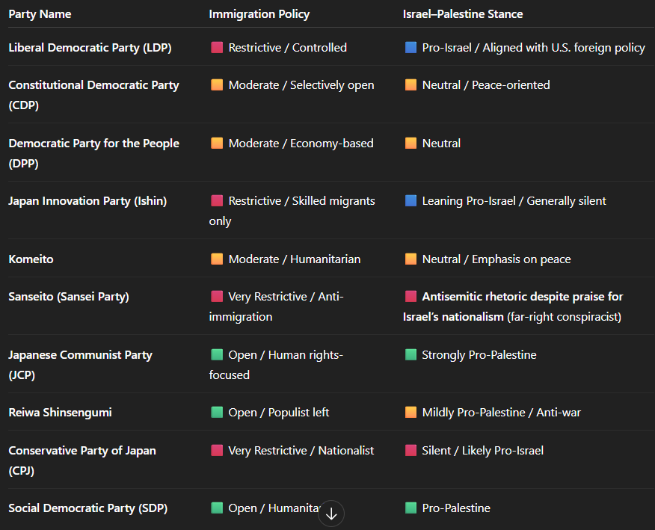The width and height of the screenshot is (655, 530).
Task: Click the green square beside Open / Populist left
Action: 217,413
